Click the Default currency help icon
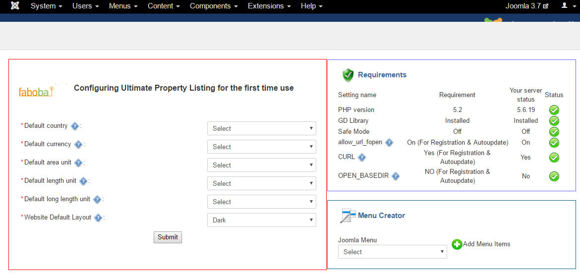Screen dimensions: 580x274 [x=78, y=144]
